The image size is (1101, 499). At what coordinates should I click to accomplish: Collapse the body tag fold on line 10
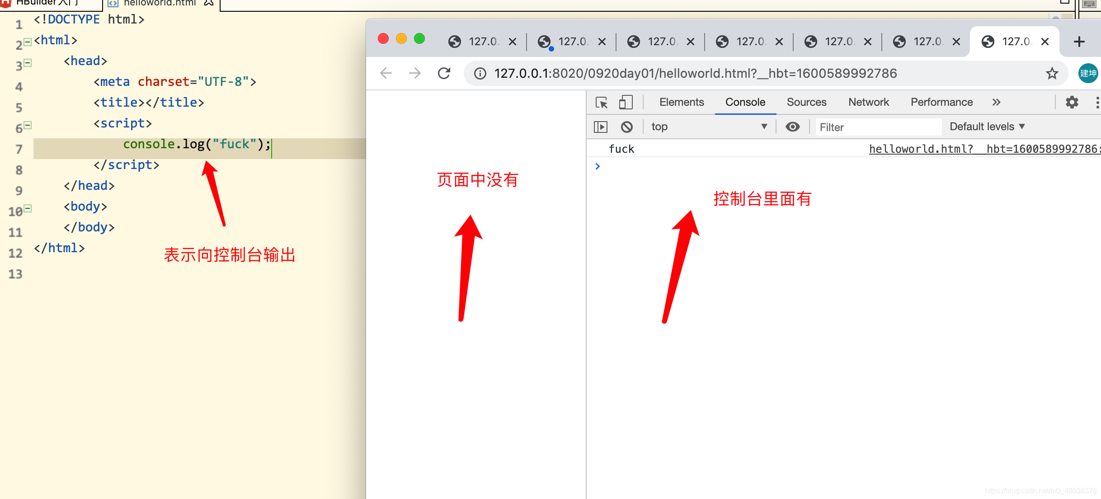click(28, 208)
